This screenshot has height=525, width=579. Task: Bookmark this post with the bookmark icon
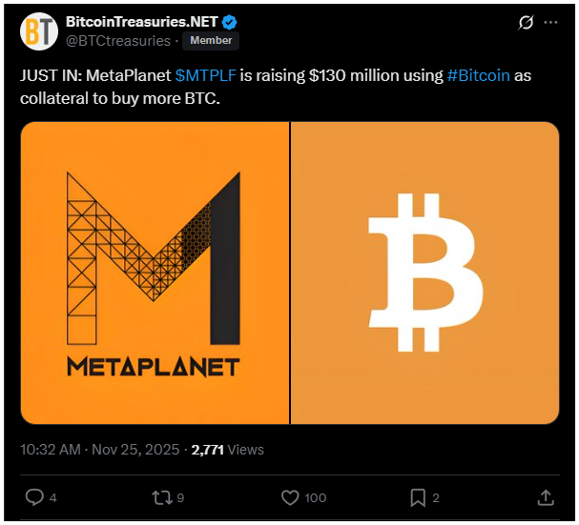pos(418,496)
